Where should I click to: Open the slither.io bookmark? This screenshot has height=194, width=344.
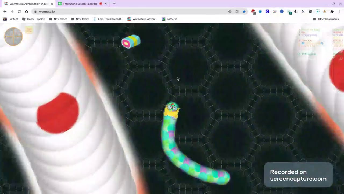(x=170, y=19)
